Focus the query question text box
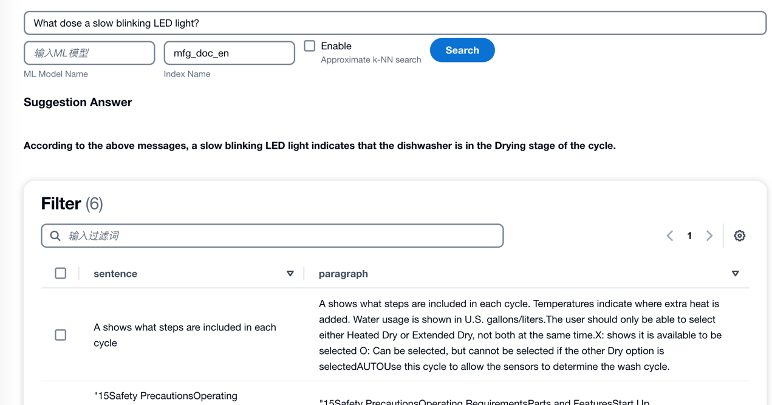Image resolution: width=772 pixels, height=405 pixels. coord(395,23)
